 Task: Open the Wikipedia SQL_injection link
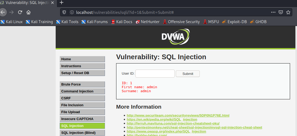point(162,119)
